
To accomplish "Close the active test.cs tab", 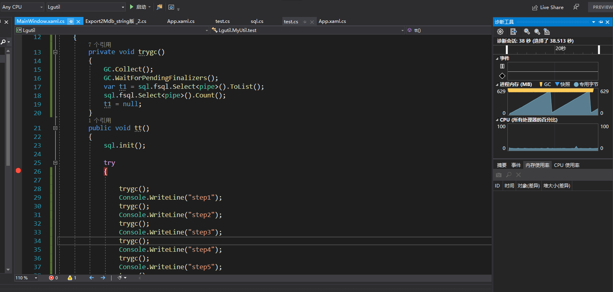I will [312, 22].
